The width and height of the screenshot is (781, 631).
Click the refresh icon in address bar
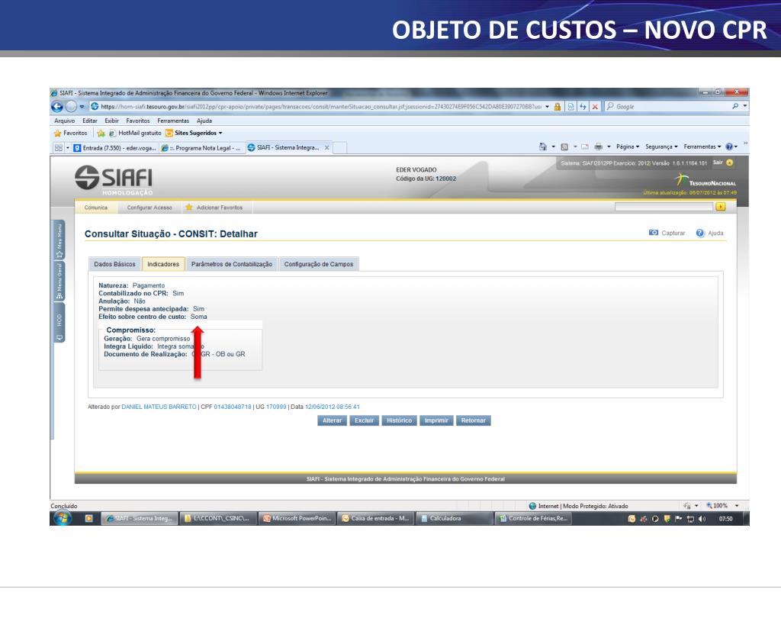point(583,107)
